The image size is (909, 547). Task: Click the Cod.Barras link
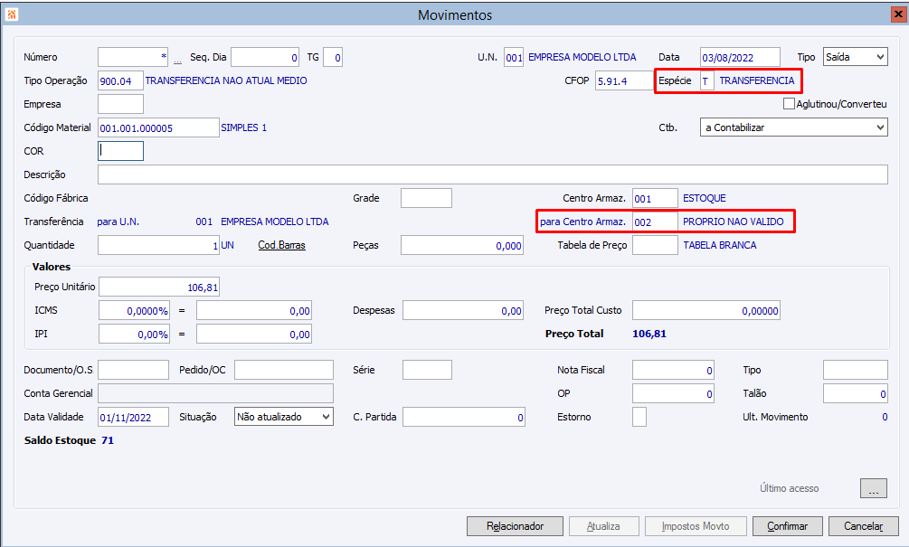pyautogui.click(x=281, y=245)
